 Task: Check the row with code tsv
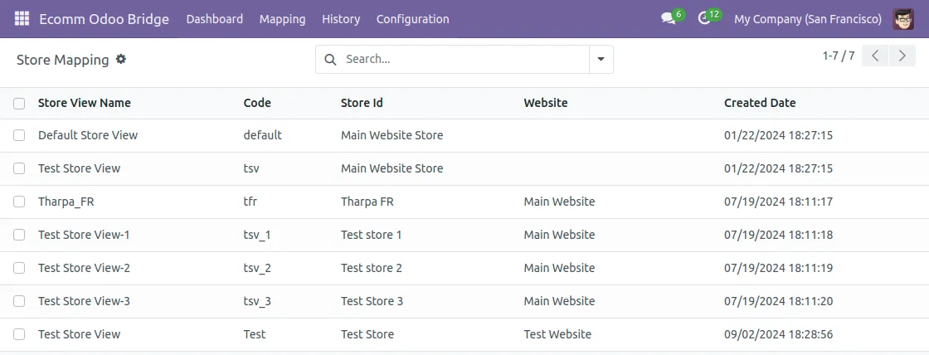[19, 168]
